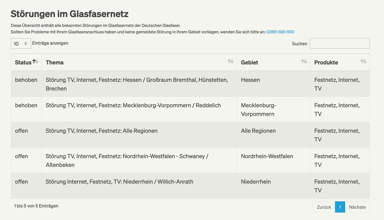Open the entries-per-page dropdown showing 10
This screenshot has width=384, height=220.
tap(21, 43)
